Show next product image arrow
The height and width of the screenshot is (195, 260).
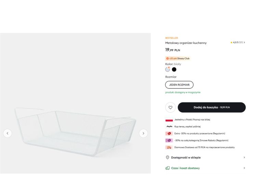[x=143, y=133]
